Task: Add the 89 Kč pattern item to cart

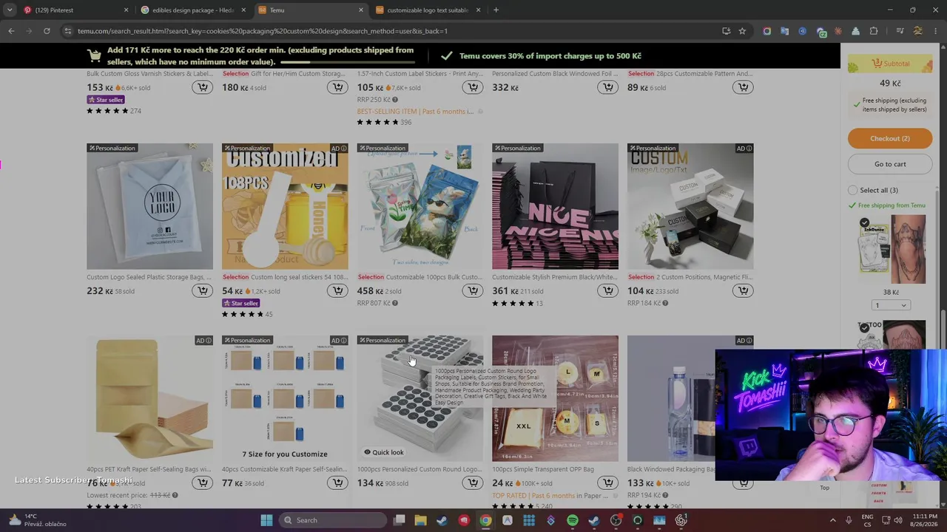Action: pyautogui.click(x=743, y=87)
